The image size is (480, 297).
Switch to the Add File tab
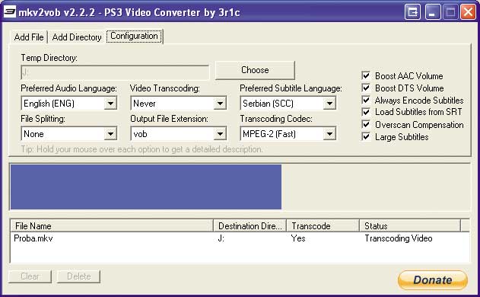tap(29, 37)
